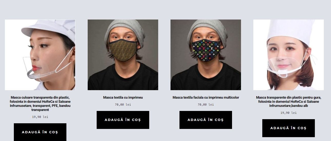Click the 19,90 lei price under bandou alb mask
This screenshot has height=141, width=331.
click(288, 113)
